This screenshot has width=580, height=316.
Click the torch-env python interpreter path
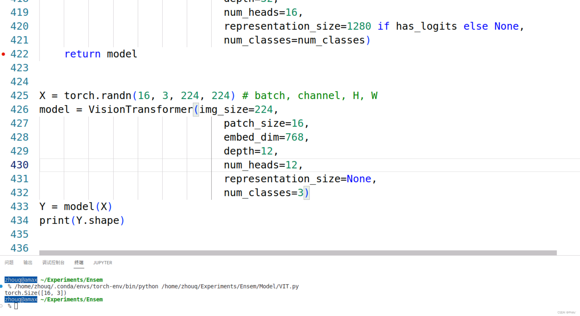(x=86, y=286)
